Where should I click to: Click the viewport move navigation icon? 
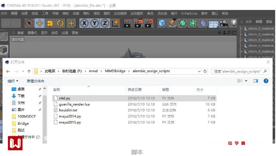coord(220,33)
